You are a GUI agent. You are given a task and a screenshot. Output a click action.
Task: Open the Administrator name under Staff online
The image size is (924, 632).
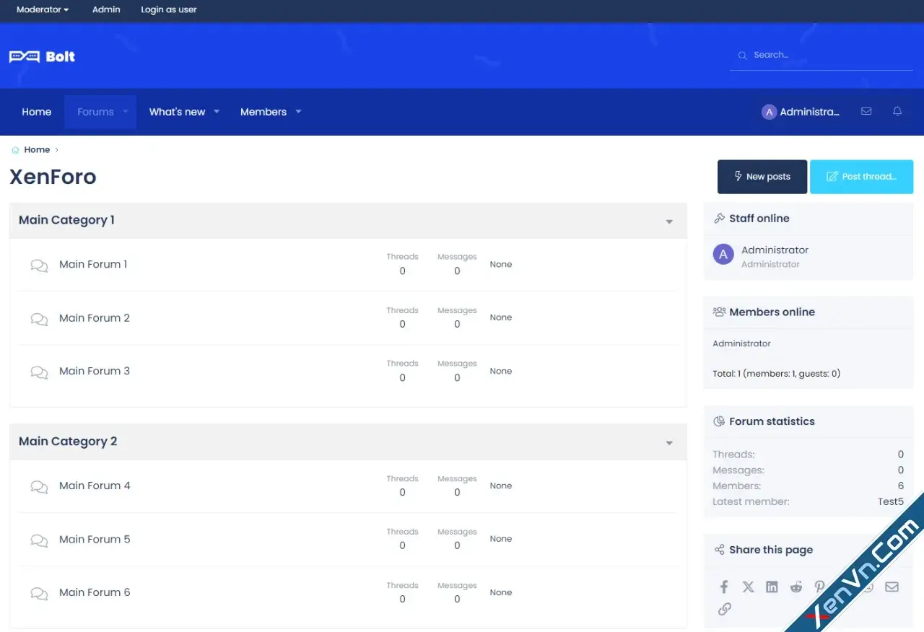tap(775, 250)
